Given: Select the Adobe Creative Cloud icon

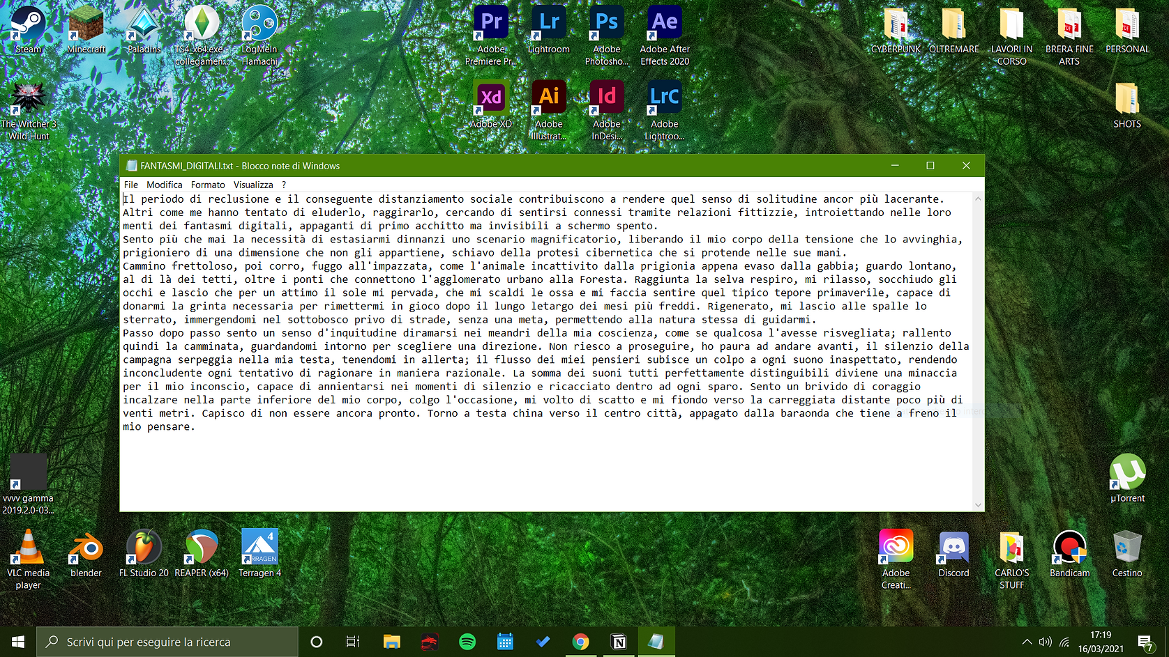Looking at the screenshot, I should tap(896, 559).
